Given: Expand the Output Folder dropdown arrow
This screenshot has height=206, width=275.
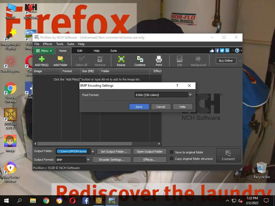Looking at the screenshot, I should click(93, 151).
